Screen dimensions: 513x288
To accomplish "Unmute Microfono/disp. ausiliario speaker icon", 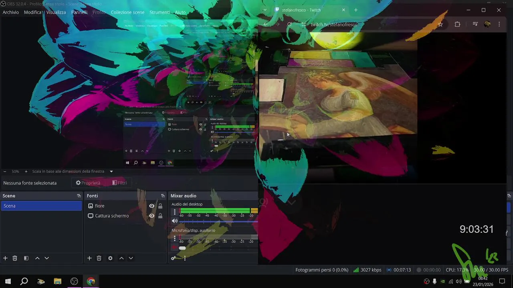I will pos(174,248).
